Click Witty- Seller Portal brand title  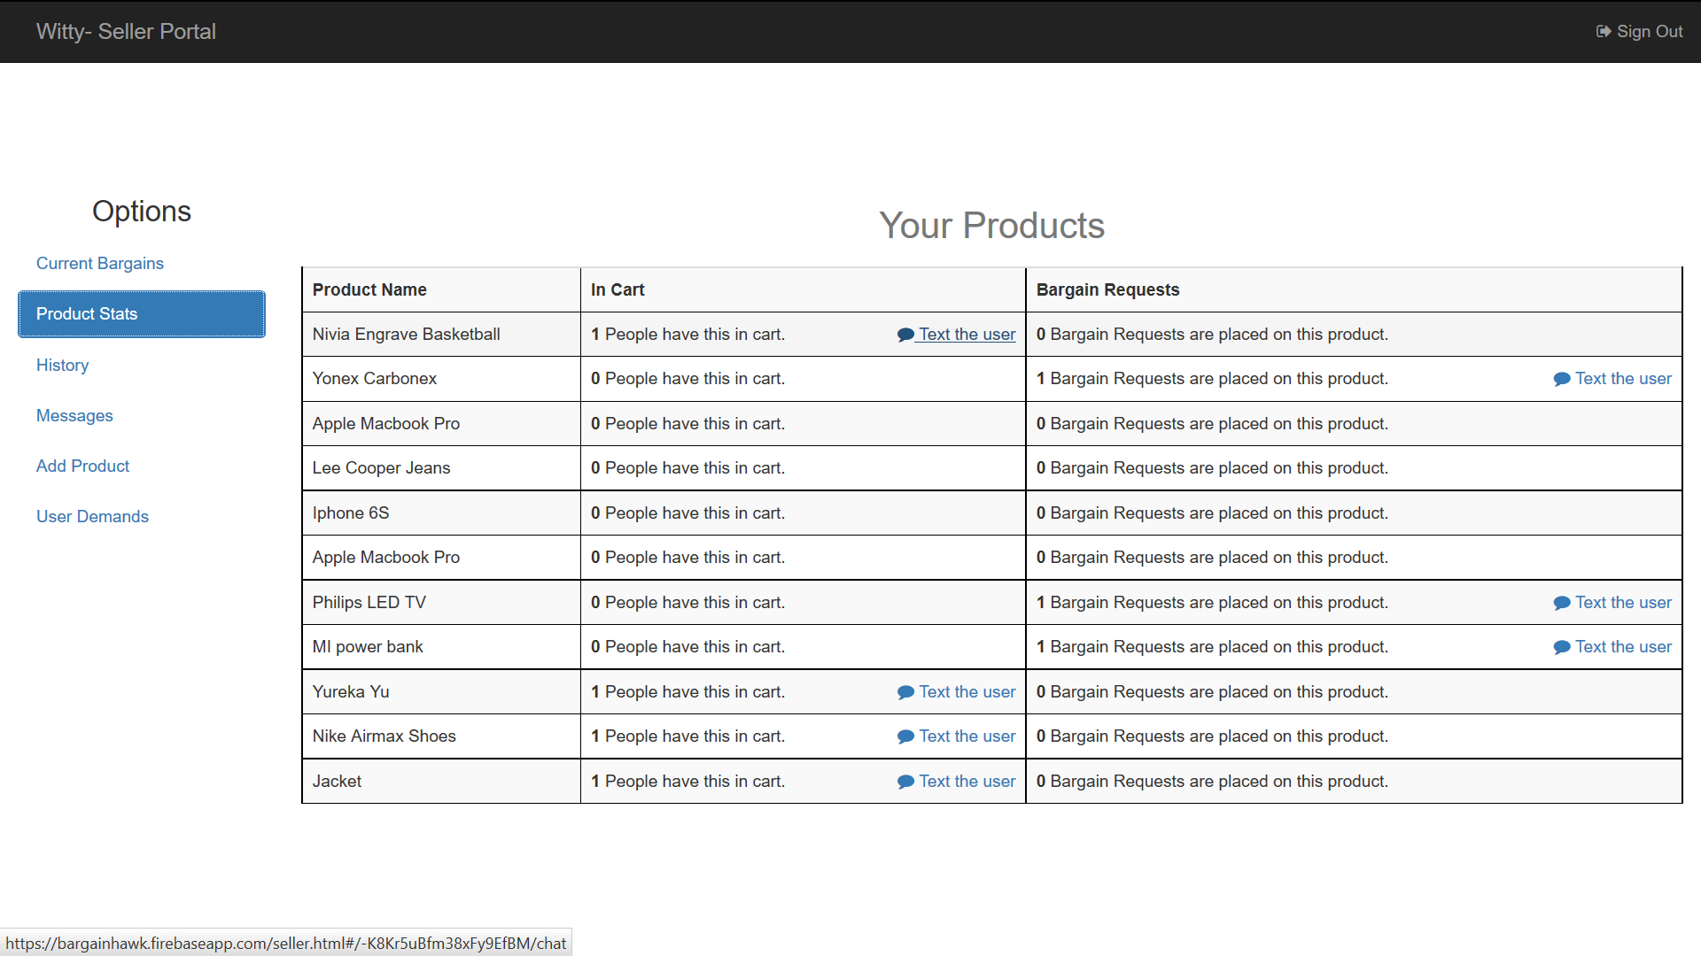(x=126, y=32)
